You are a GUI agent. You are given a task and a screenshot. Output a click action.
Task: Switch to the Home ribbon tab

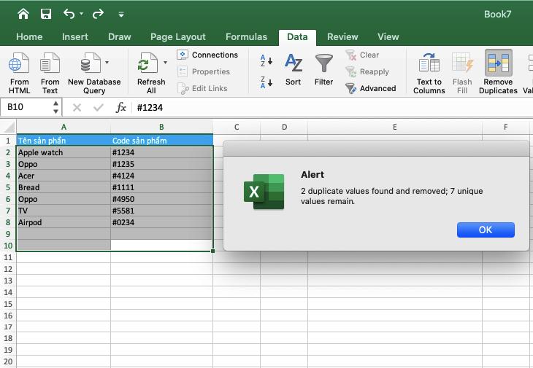pos(29,36)
